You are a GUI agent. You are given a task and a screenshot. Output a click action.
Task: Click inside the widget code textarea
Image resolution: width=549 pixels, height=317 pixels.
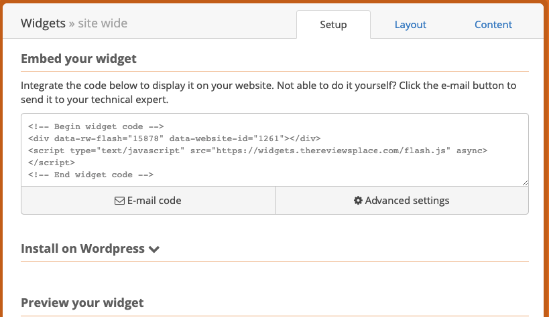click(x=275, y=150)
